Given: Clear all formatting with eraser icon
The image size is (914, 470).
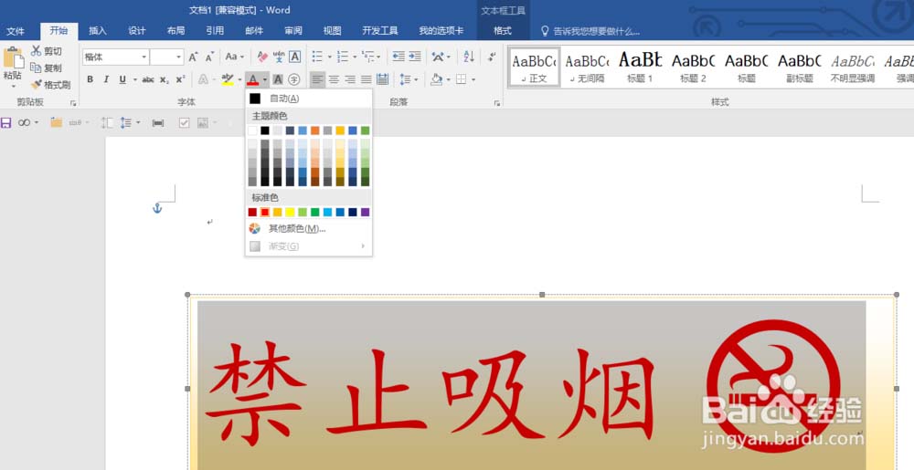Looking at the screenshot, I should [x=262, y=57].
